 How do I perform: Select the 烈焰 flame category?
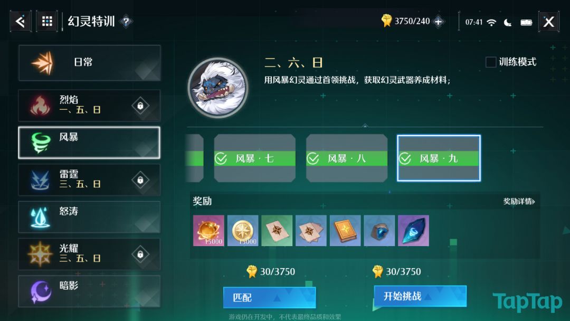tap(89, 106)
